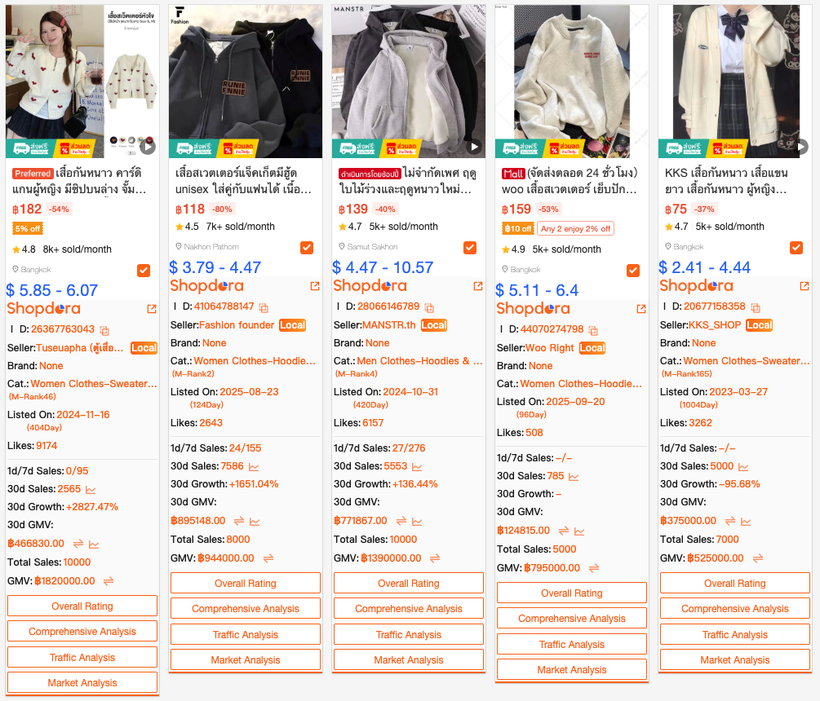The image size is (820, 701).
Task: Toggle checkbox on the Woo Right Mall product
Action: (x=633, y=271)
